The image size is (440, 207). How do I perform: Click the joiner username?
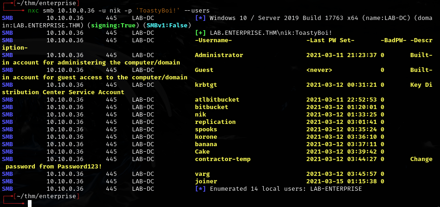tap(206, 181)
